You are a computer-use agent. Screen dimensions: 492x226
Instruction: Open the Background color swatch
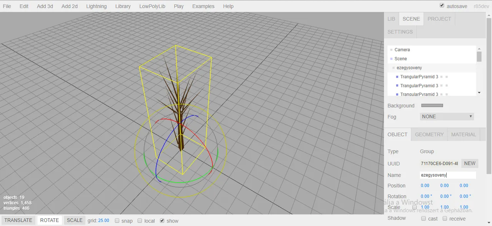tap(432, 105)
